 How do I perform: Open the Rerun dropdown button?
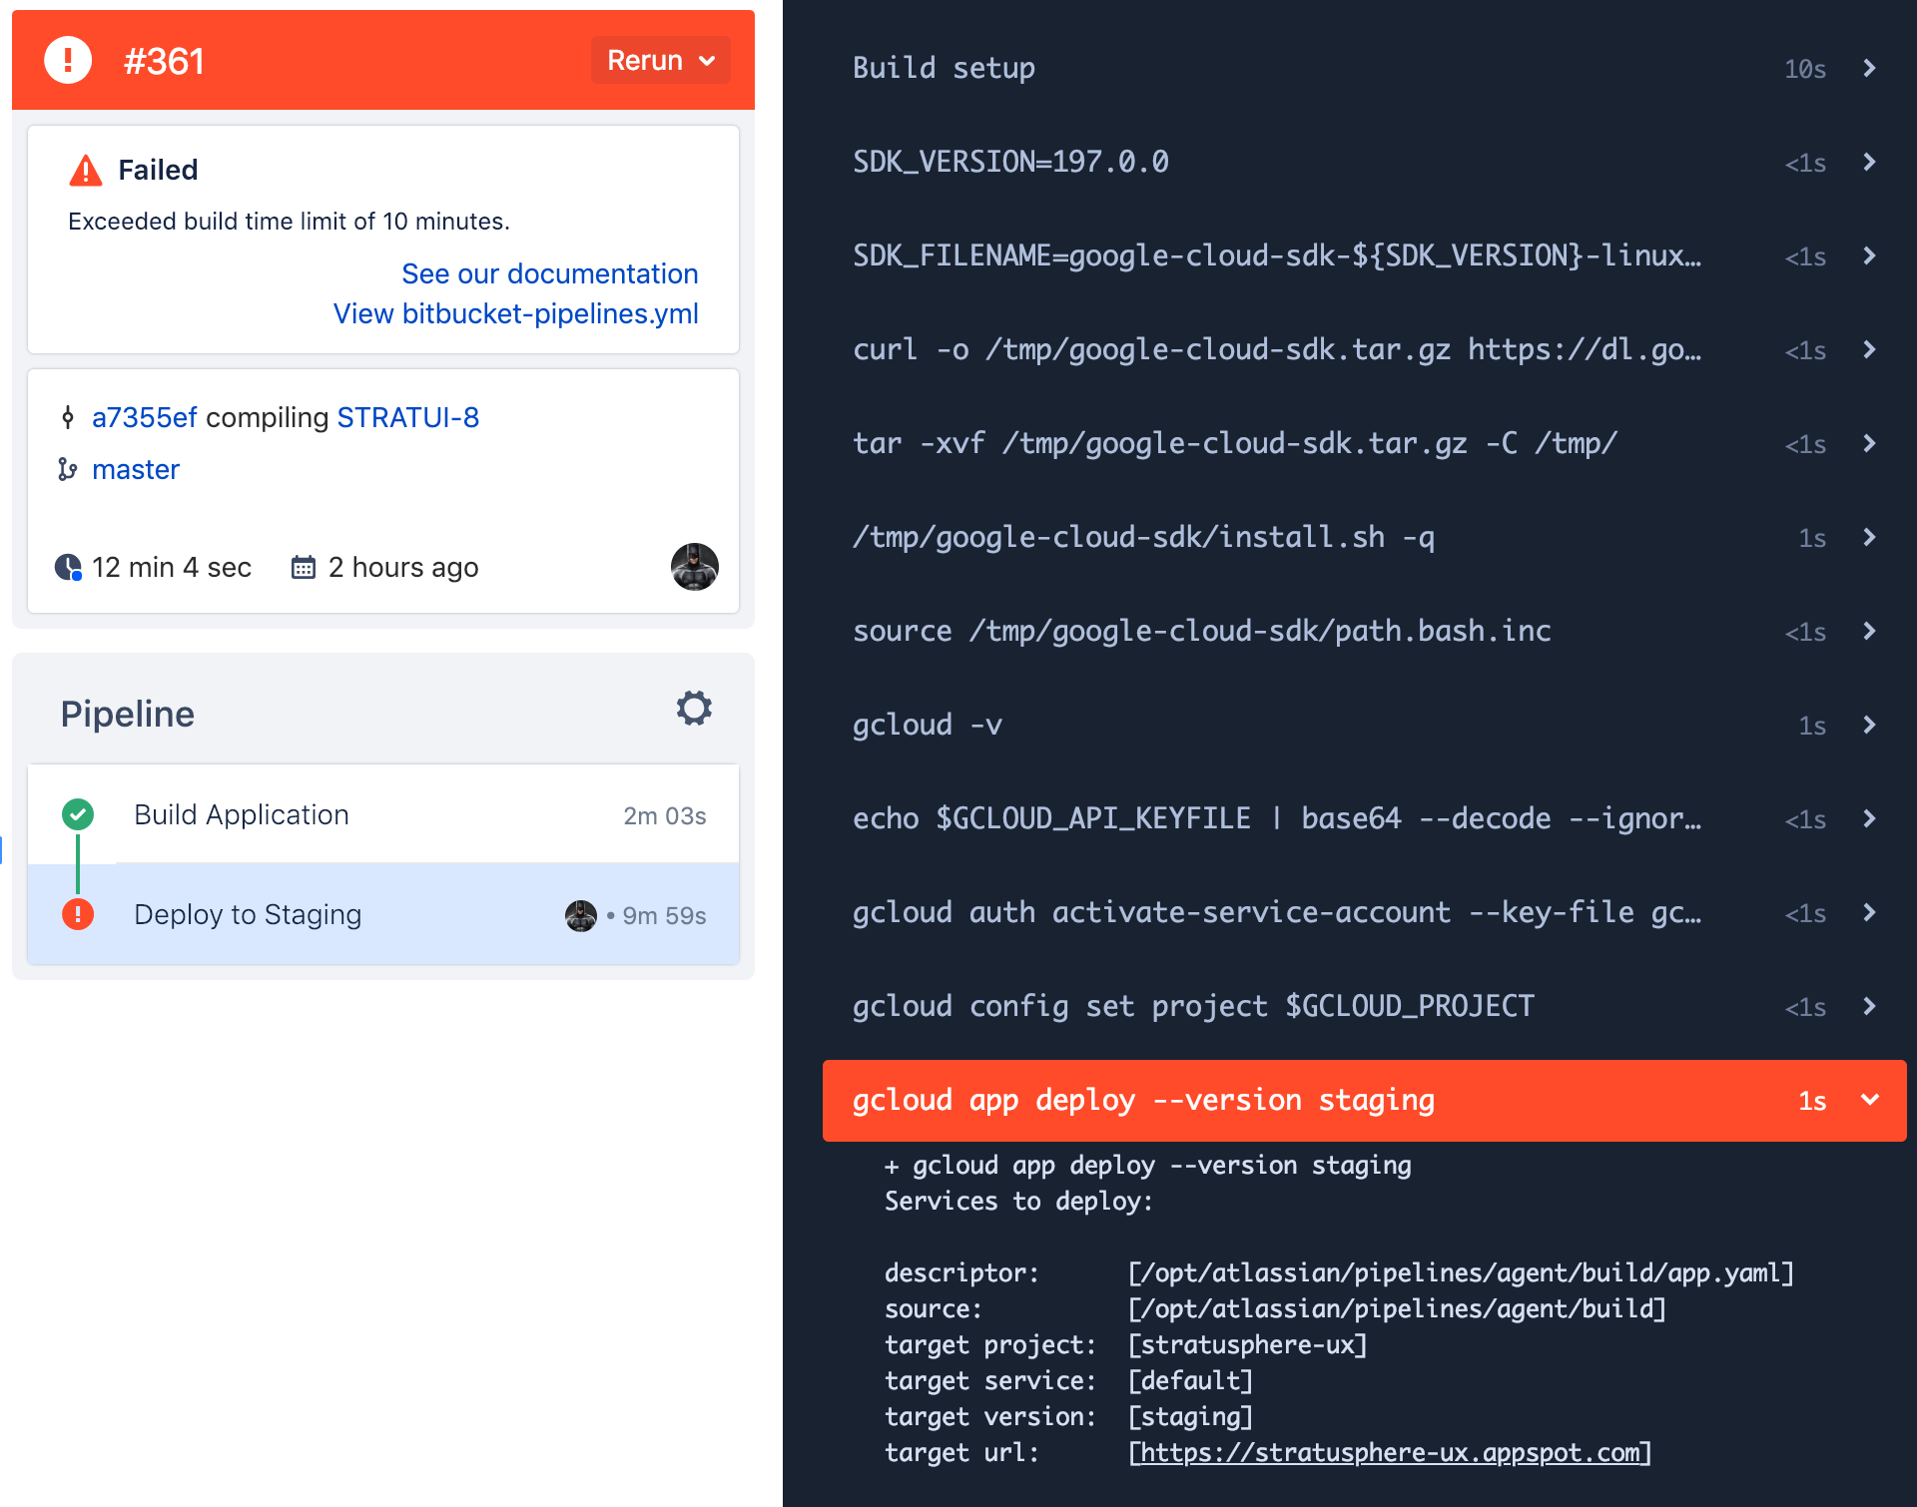point(660,61)
